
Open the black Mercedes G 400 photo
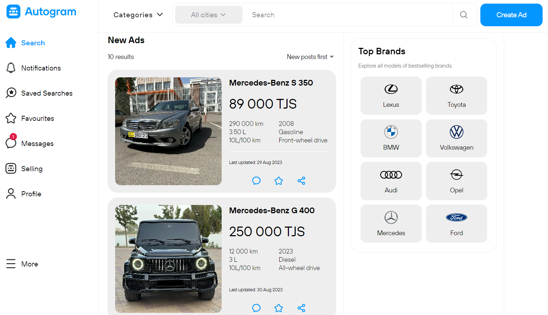point(168,259)
